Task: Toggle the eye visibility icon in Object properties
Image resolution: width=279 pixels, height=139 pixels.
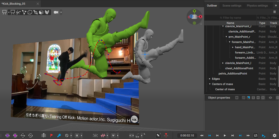Action: 271,98
